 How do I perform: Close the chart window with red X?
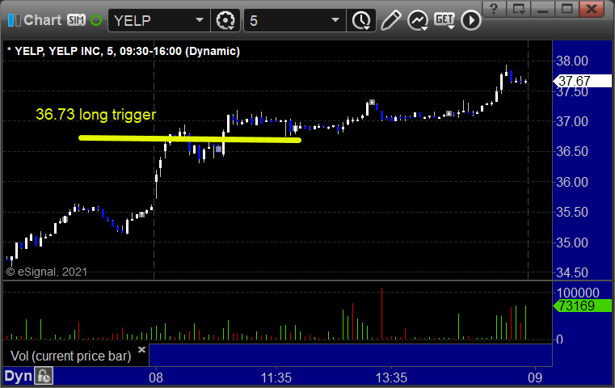(592, 8)
